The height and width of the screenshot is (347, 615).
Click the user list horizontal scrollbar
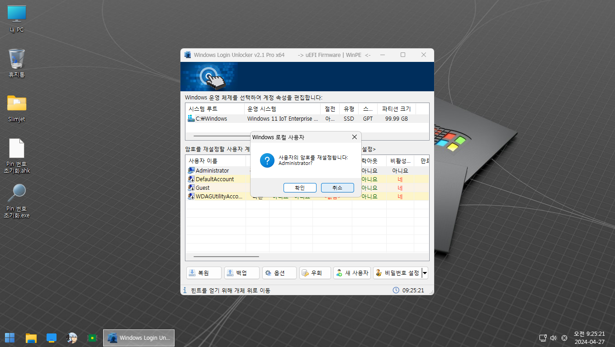(x=226, y=256)
